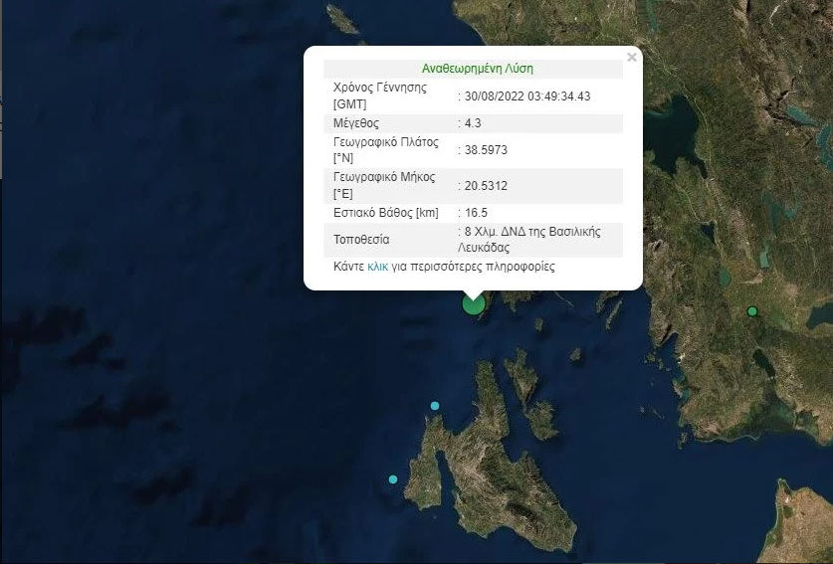Click the magnitude value 4.3
833x564 pixels.
click(x=475, y=123)
